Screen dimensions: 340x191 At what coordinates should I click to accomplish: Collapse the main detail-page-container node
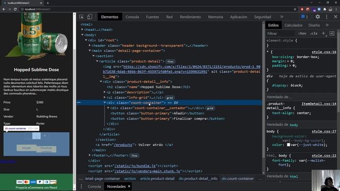point(90,50)
